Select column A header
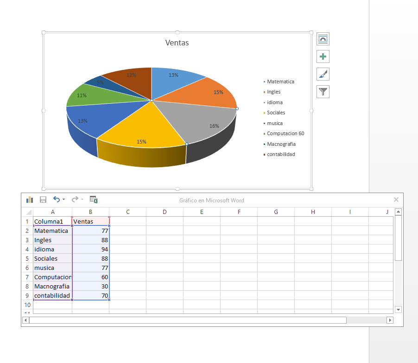Viewport: 418px width, 363px height. click(x=52, y=212)
